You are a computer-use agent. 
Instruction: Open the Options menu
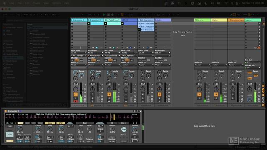point(57,3)
